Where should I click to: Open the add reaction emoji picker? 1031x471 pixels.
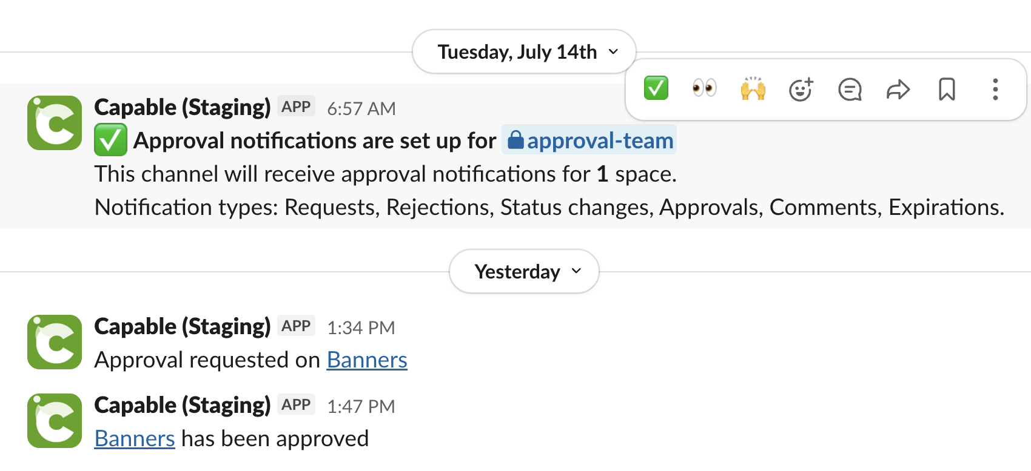pos(801,90)
